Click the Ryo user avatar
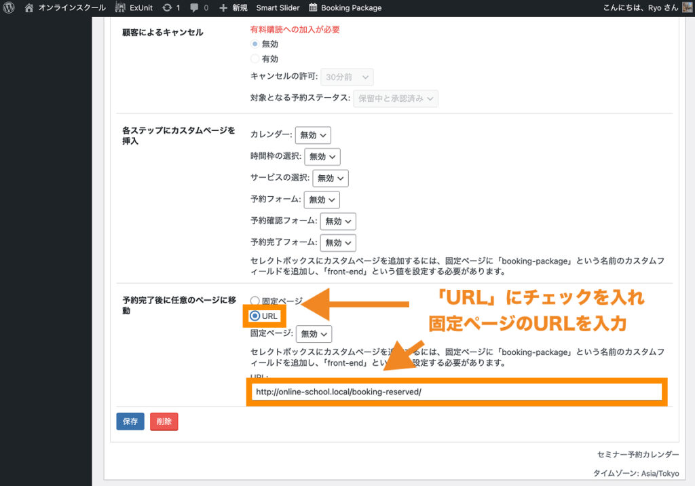 click(x=688, y=8)
